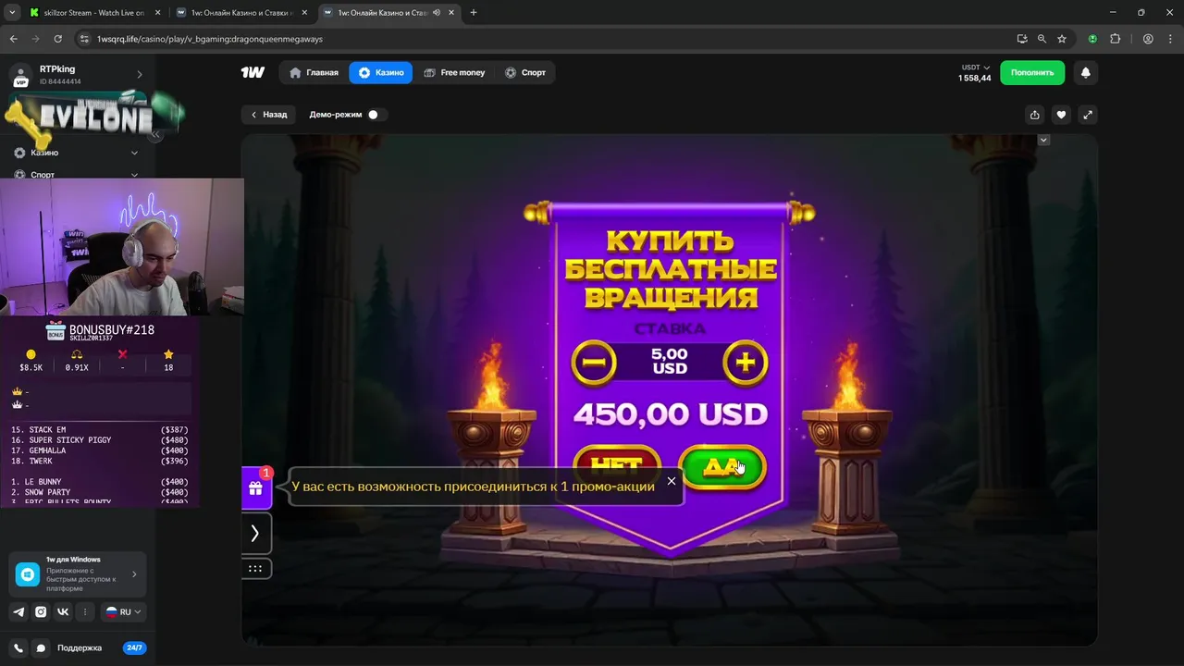This screenshot has width=1184, height=666.
Task: Click the 1W logo
Action: coord(253,72)
